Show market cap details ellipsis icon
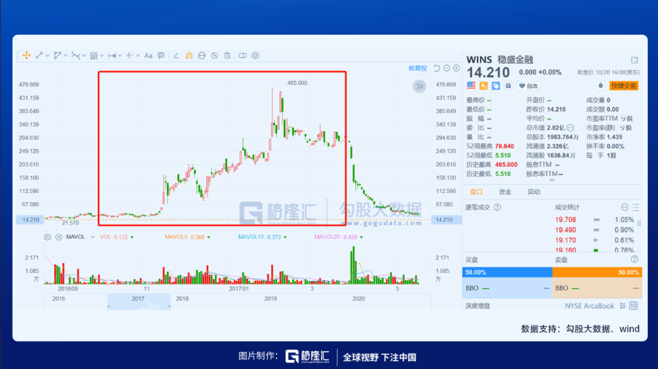The height and width of the screenshot is (369, 658). (x=570, y=128)
